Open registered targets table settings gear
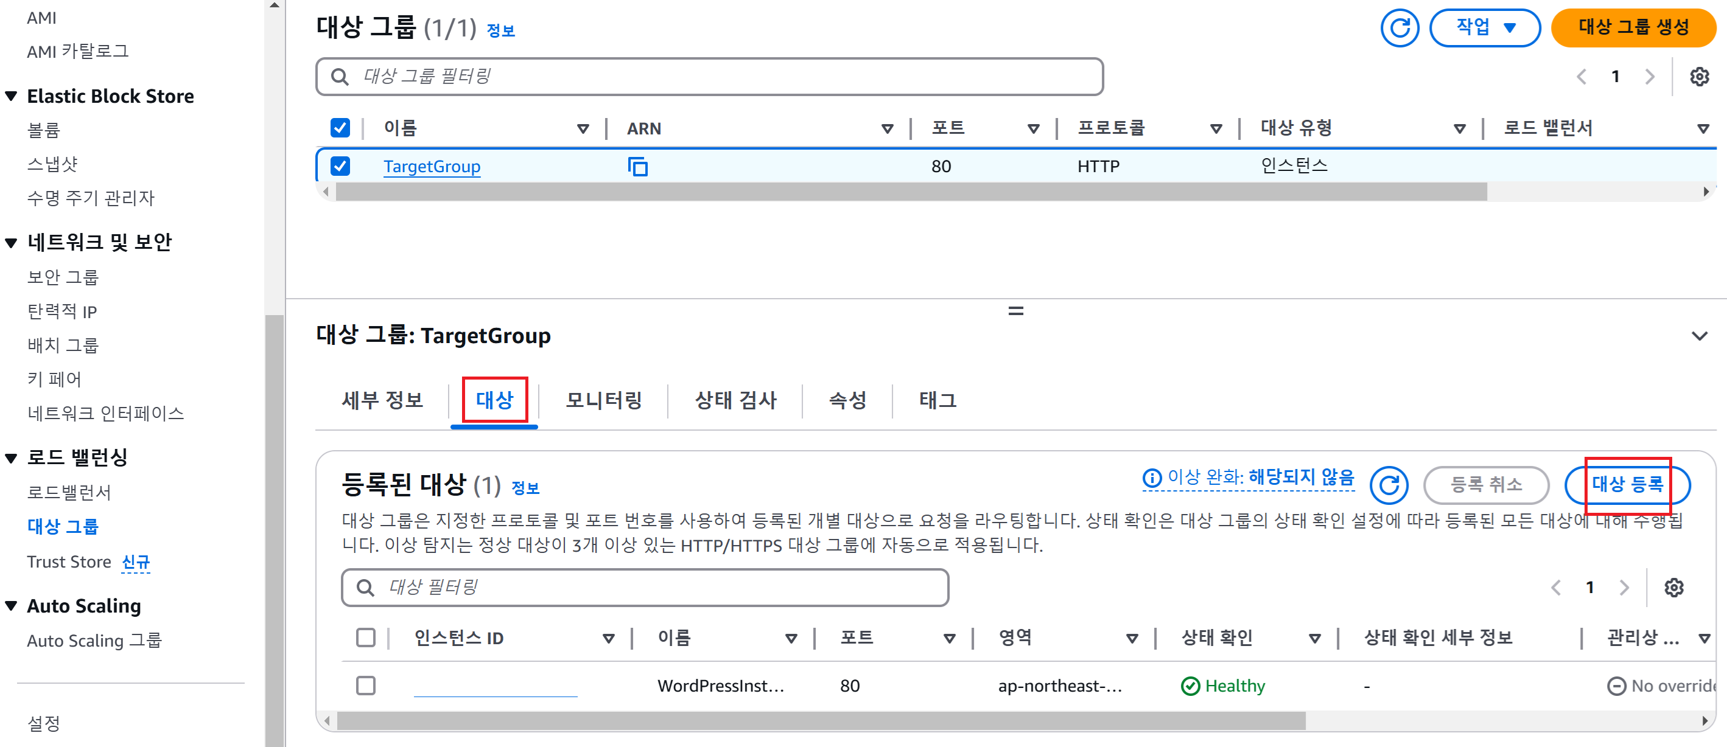Screen dimensions: 1727x747 click(1673, 588)
